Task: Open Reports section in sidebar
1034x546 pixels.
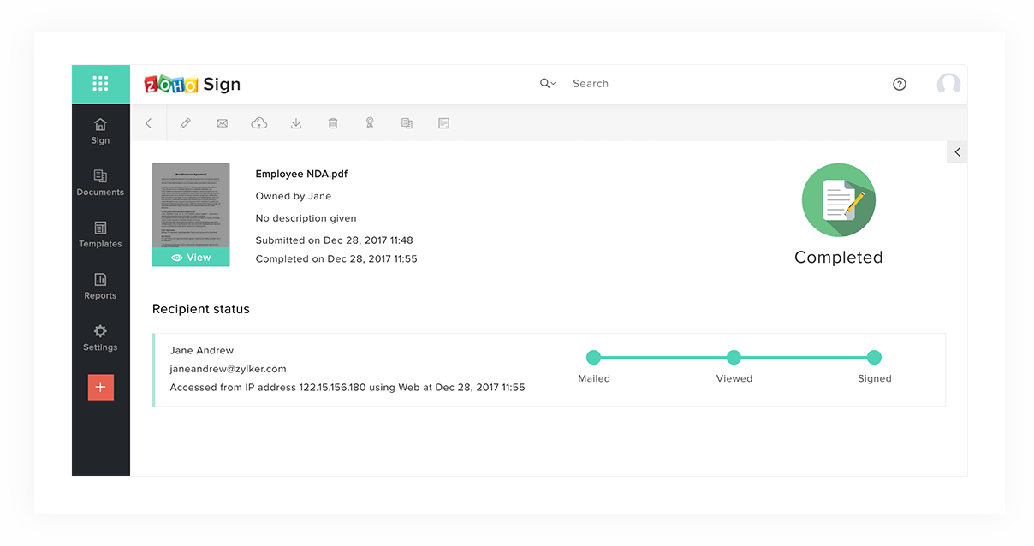Action: click(100, 286)
